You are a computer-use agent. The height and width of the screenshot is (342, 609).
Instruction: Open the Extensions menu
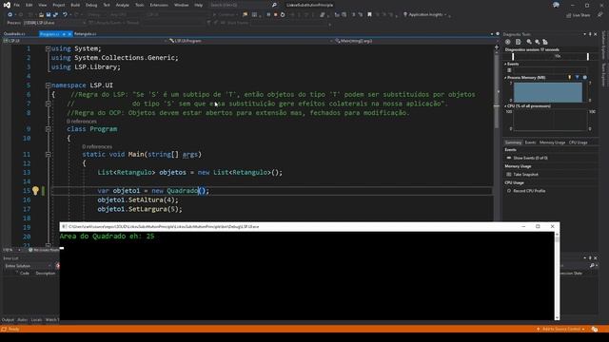[x=159, y=5]
